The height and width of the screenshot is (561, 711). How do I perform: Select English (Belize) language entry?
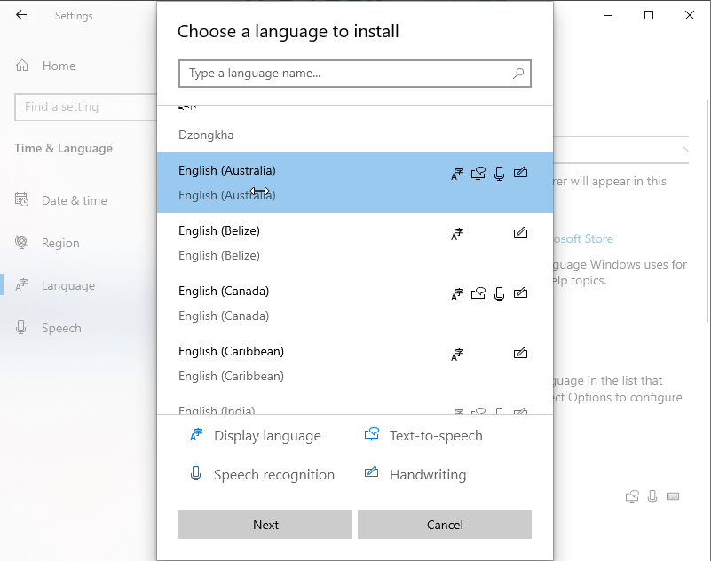355,243
